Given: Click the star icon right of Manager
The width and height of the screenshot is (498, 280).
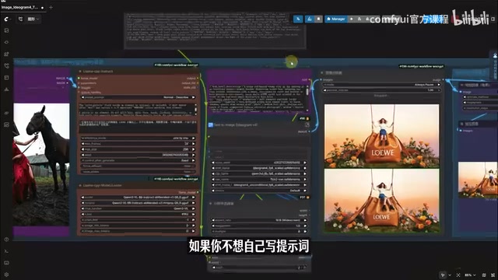Looking at the screenshot, I should pos(351,19).
